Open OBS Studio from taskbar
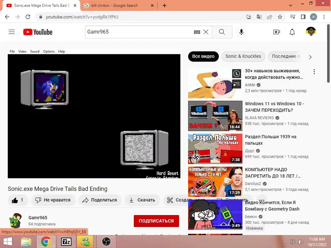331x248 pixels. [106, 242]
